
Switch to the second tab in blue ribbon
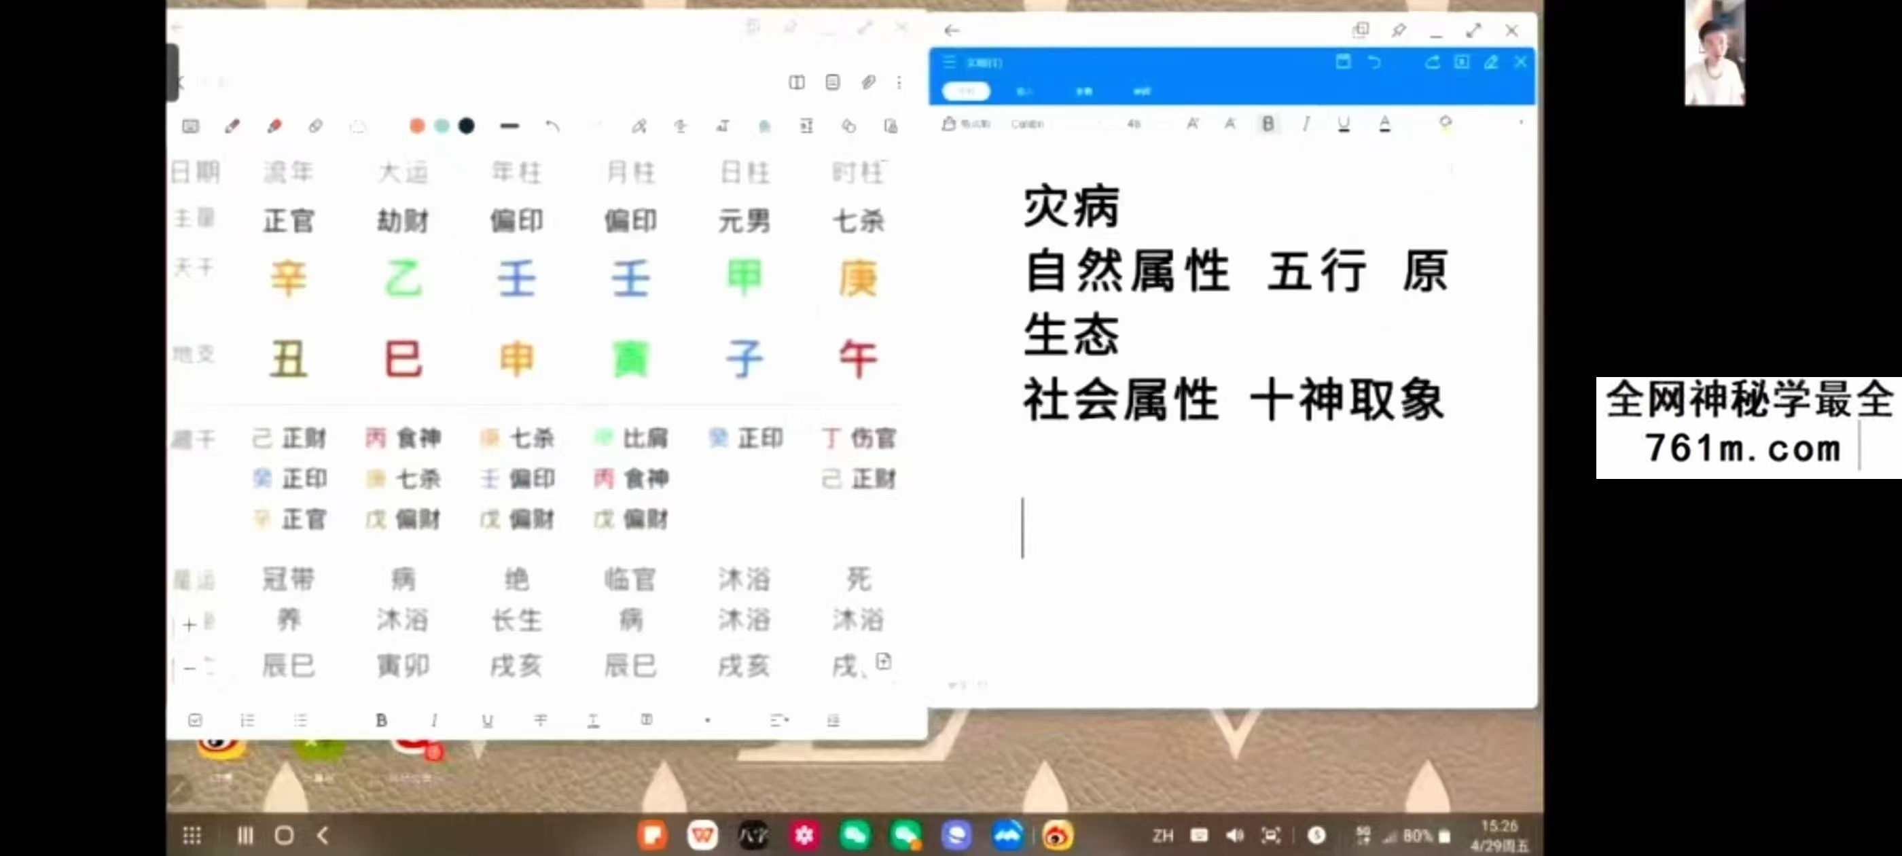click(1024, 92)
